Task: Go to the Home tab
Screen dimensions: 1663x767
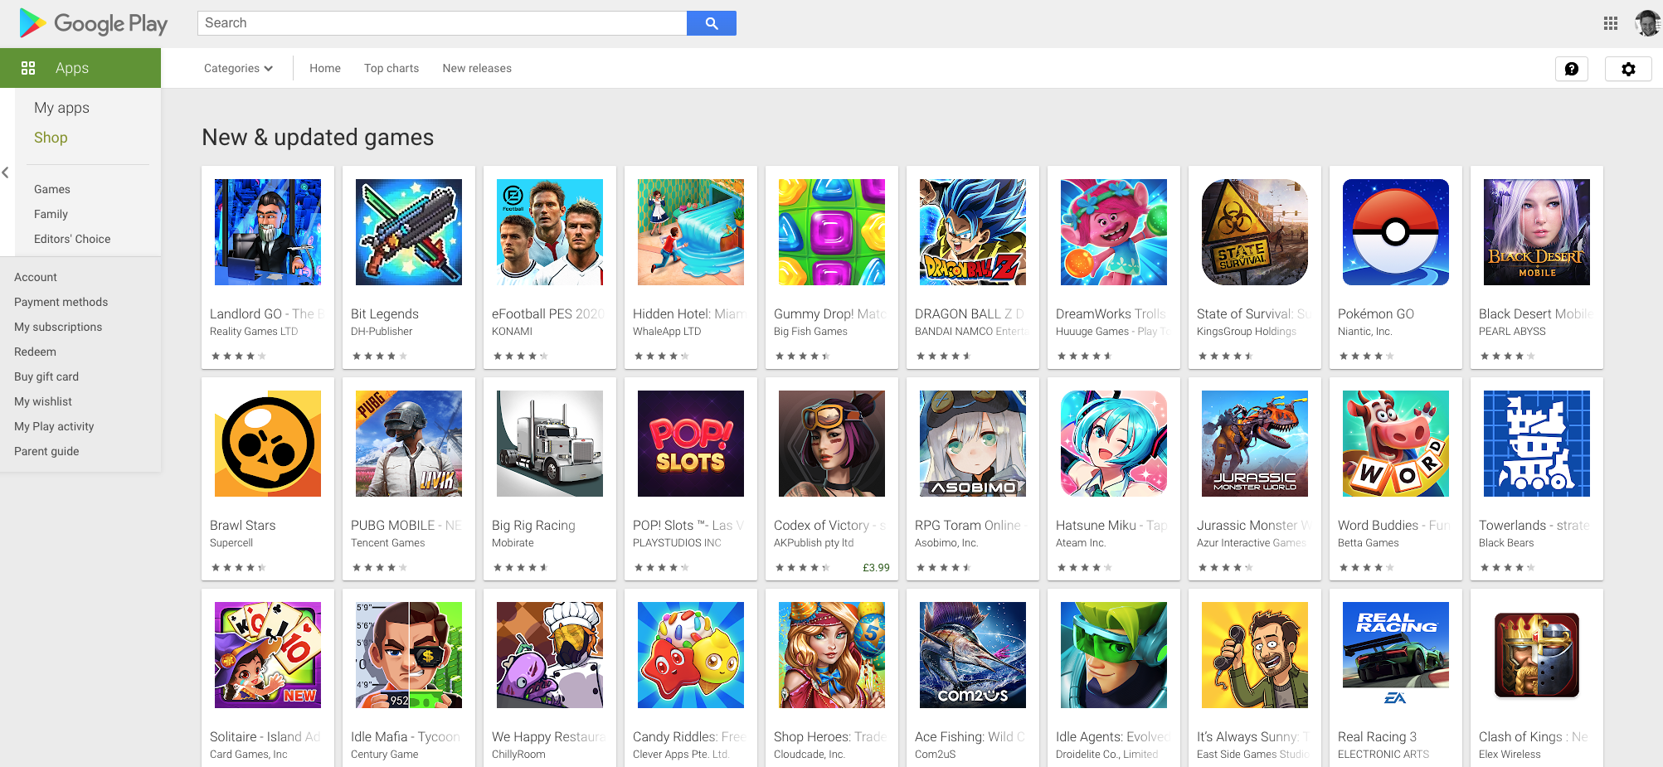Action: (x=325, y=68)
